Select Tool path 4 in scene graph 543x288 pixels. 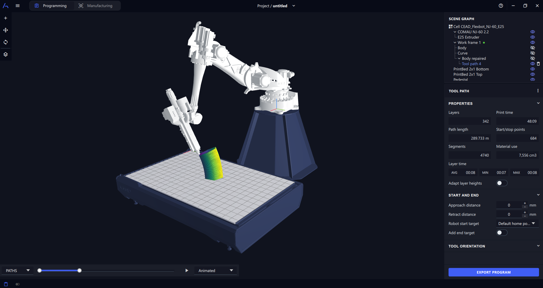(x=471, y=64)
